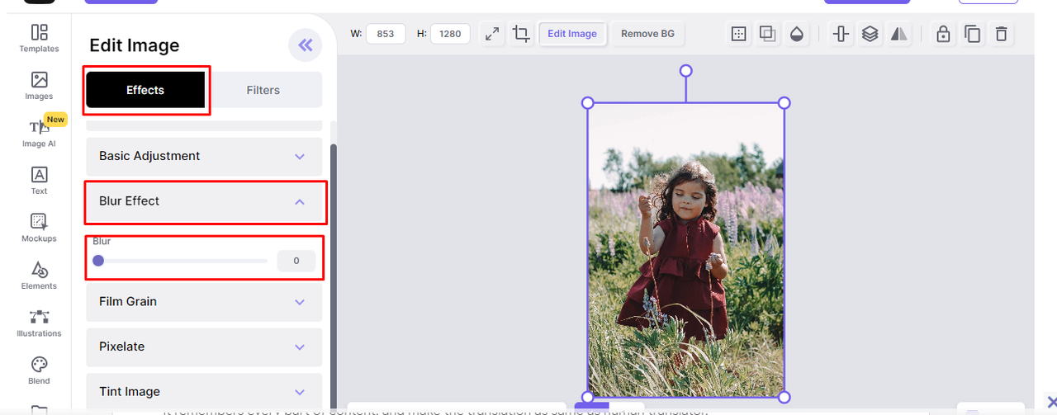
Task: Open the Blend sidebar panel
Action: [x=39, y=370]
